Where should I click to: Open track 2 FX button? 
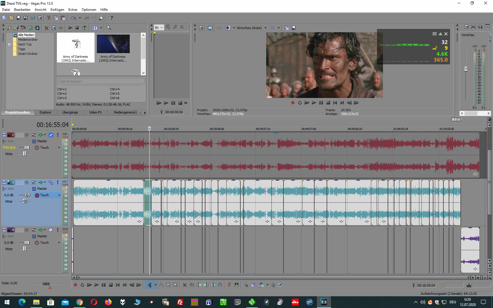pos(41,135)
